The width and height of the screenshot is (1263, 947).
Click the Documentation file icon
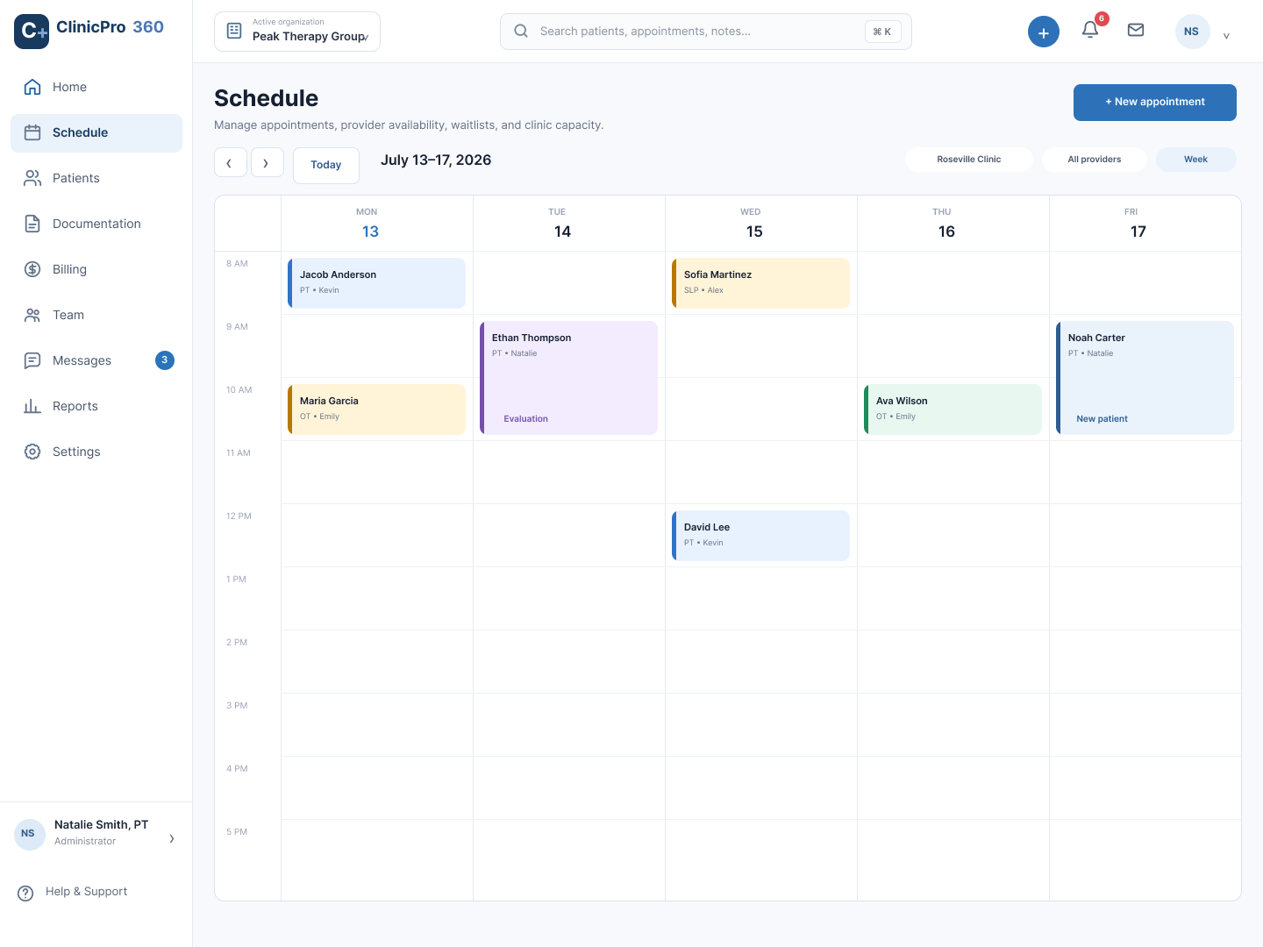click(x=32, y=224)
